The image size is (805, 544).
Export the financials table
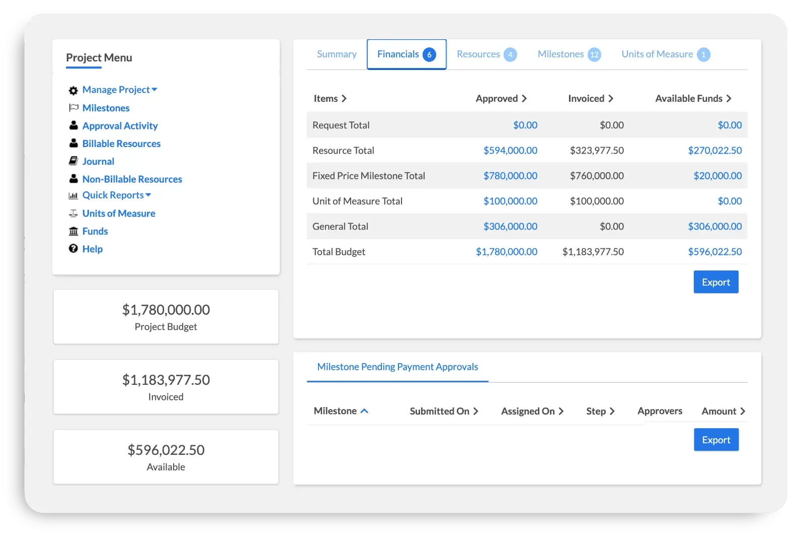(715, 282)
